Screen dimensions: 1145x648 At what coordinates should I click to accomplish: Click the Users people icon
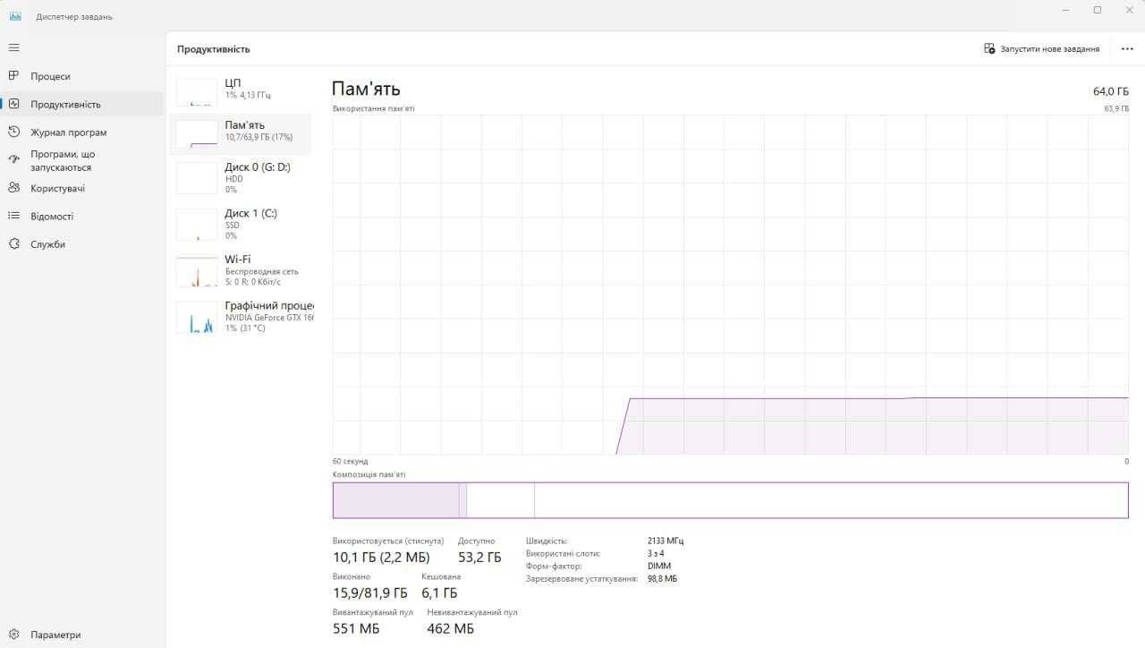13,188
